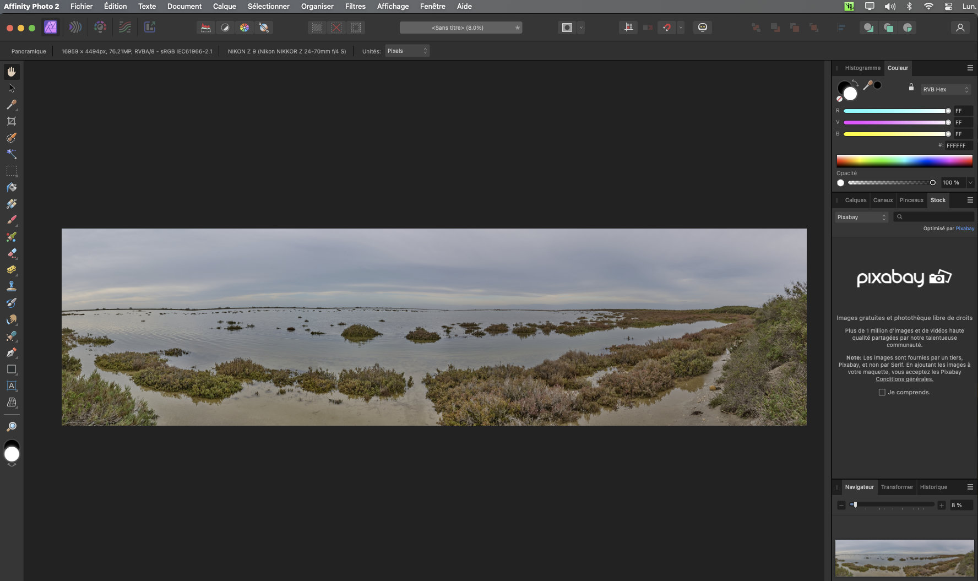The image size is (978, 581).
Task: Select the Healing Brush tool
Action: [x=12, y=336]
